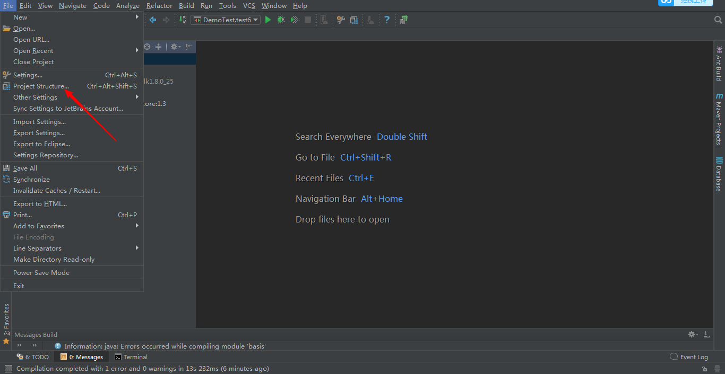Viewport: 725px width, 374px height.
Task: Open the Code menu
Action: 101,5
